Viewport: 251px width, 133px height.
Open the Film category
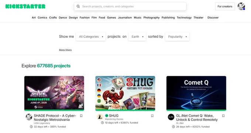point(94,18)
